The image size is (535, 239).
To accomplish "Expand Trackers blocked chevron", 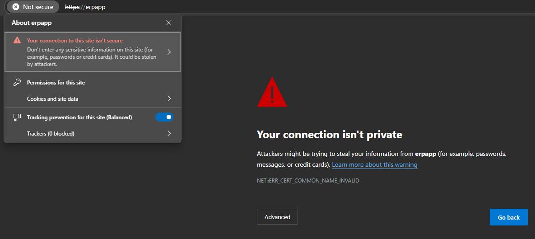I will tap(169, 133).
